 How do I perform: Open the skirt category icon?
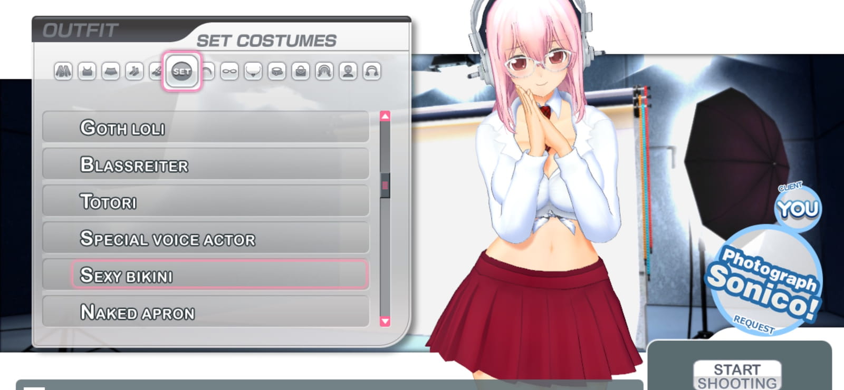(x=111, y=71)
